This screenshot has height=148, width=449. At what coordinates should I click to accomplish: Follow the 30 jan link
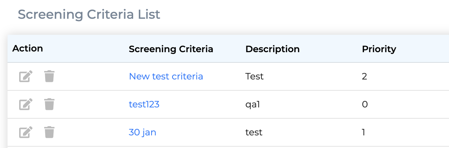(142, 132)
